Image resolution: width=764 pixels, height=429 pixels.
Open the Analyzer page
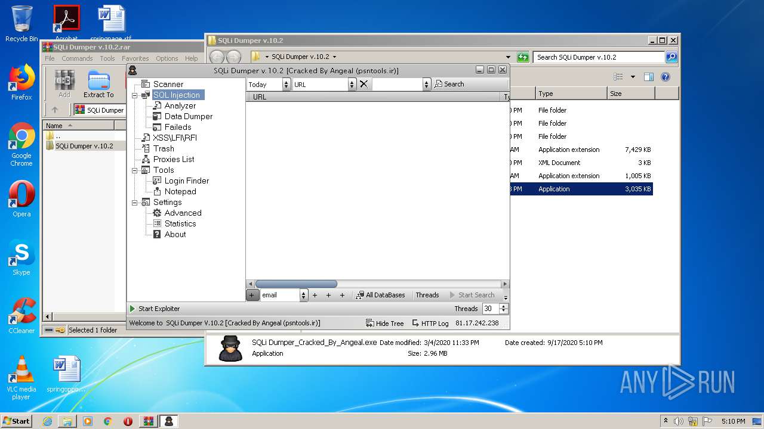click(x=180, y=105)
